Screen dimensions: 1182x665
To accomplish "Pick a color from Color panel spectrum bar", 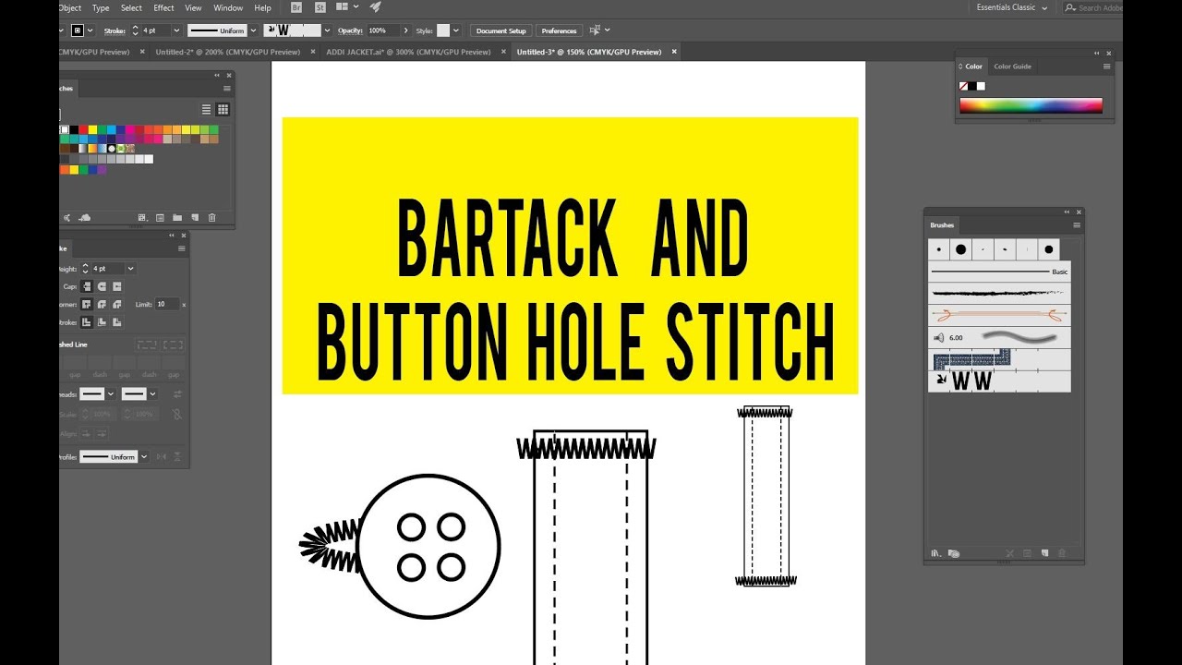I will [1031, 105].
